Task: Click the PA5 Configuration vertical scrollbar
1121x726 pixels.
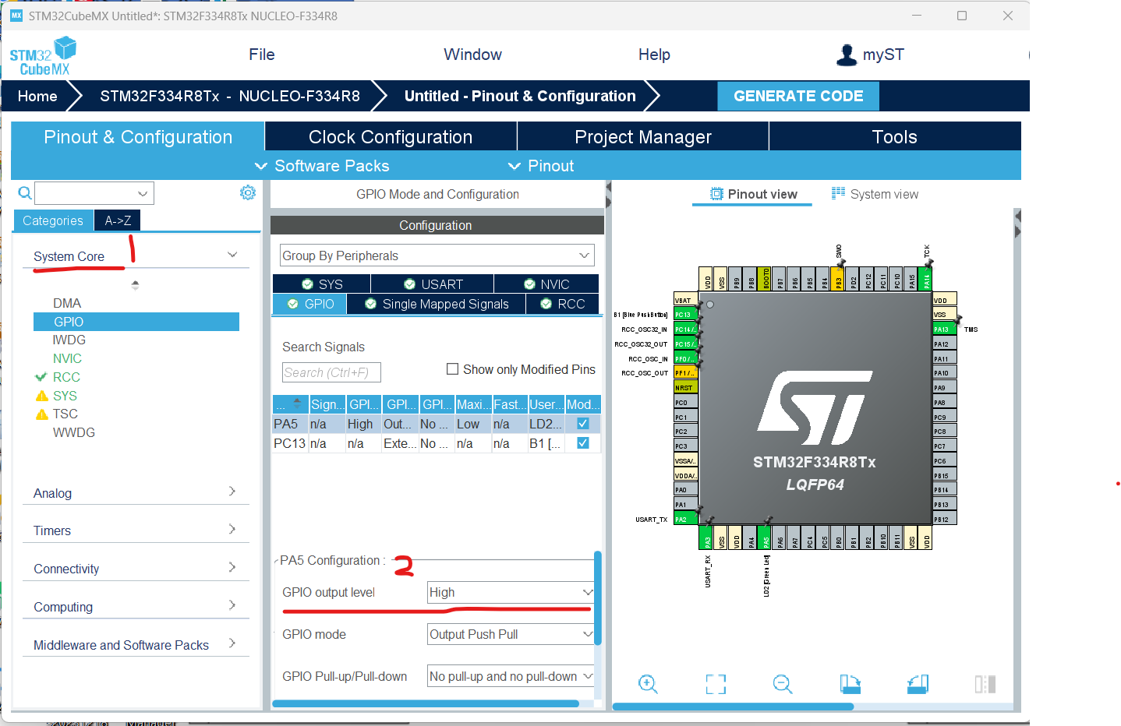Action: coord(598,598)
